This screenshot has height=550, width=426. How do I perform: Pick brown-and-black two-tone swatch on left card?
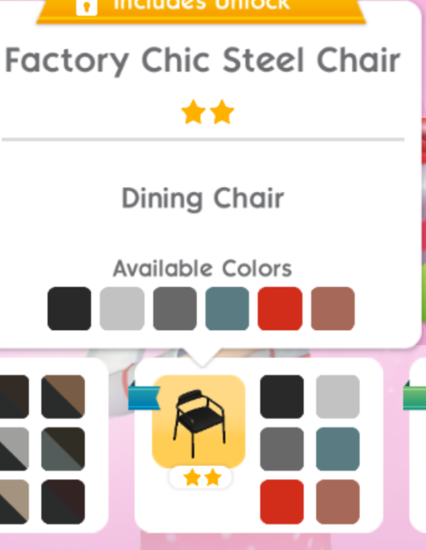pyautogui.click(x=63, y=397)
